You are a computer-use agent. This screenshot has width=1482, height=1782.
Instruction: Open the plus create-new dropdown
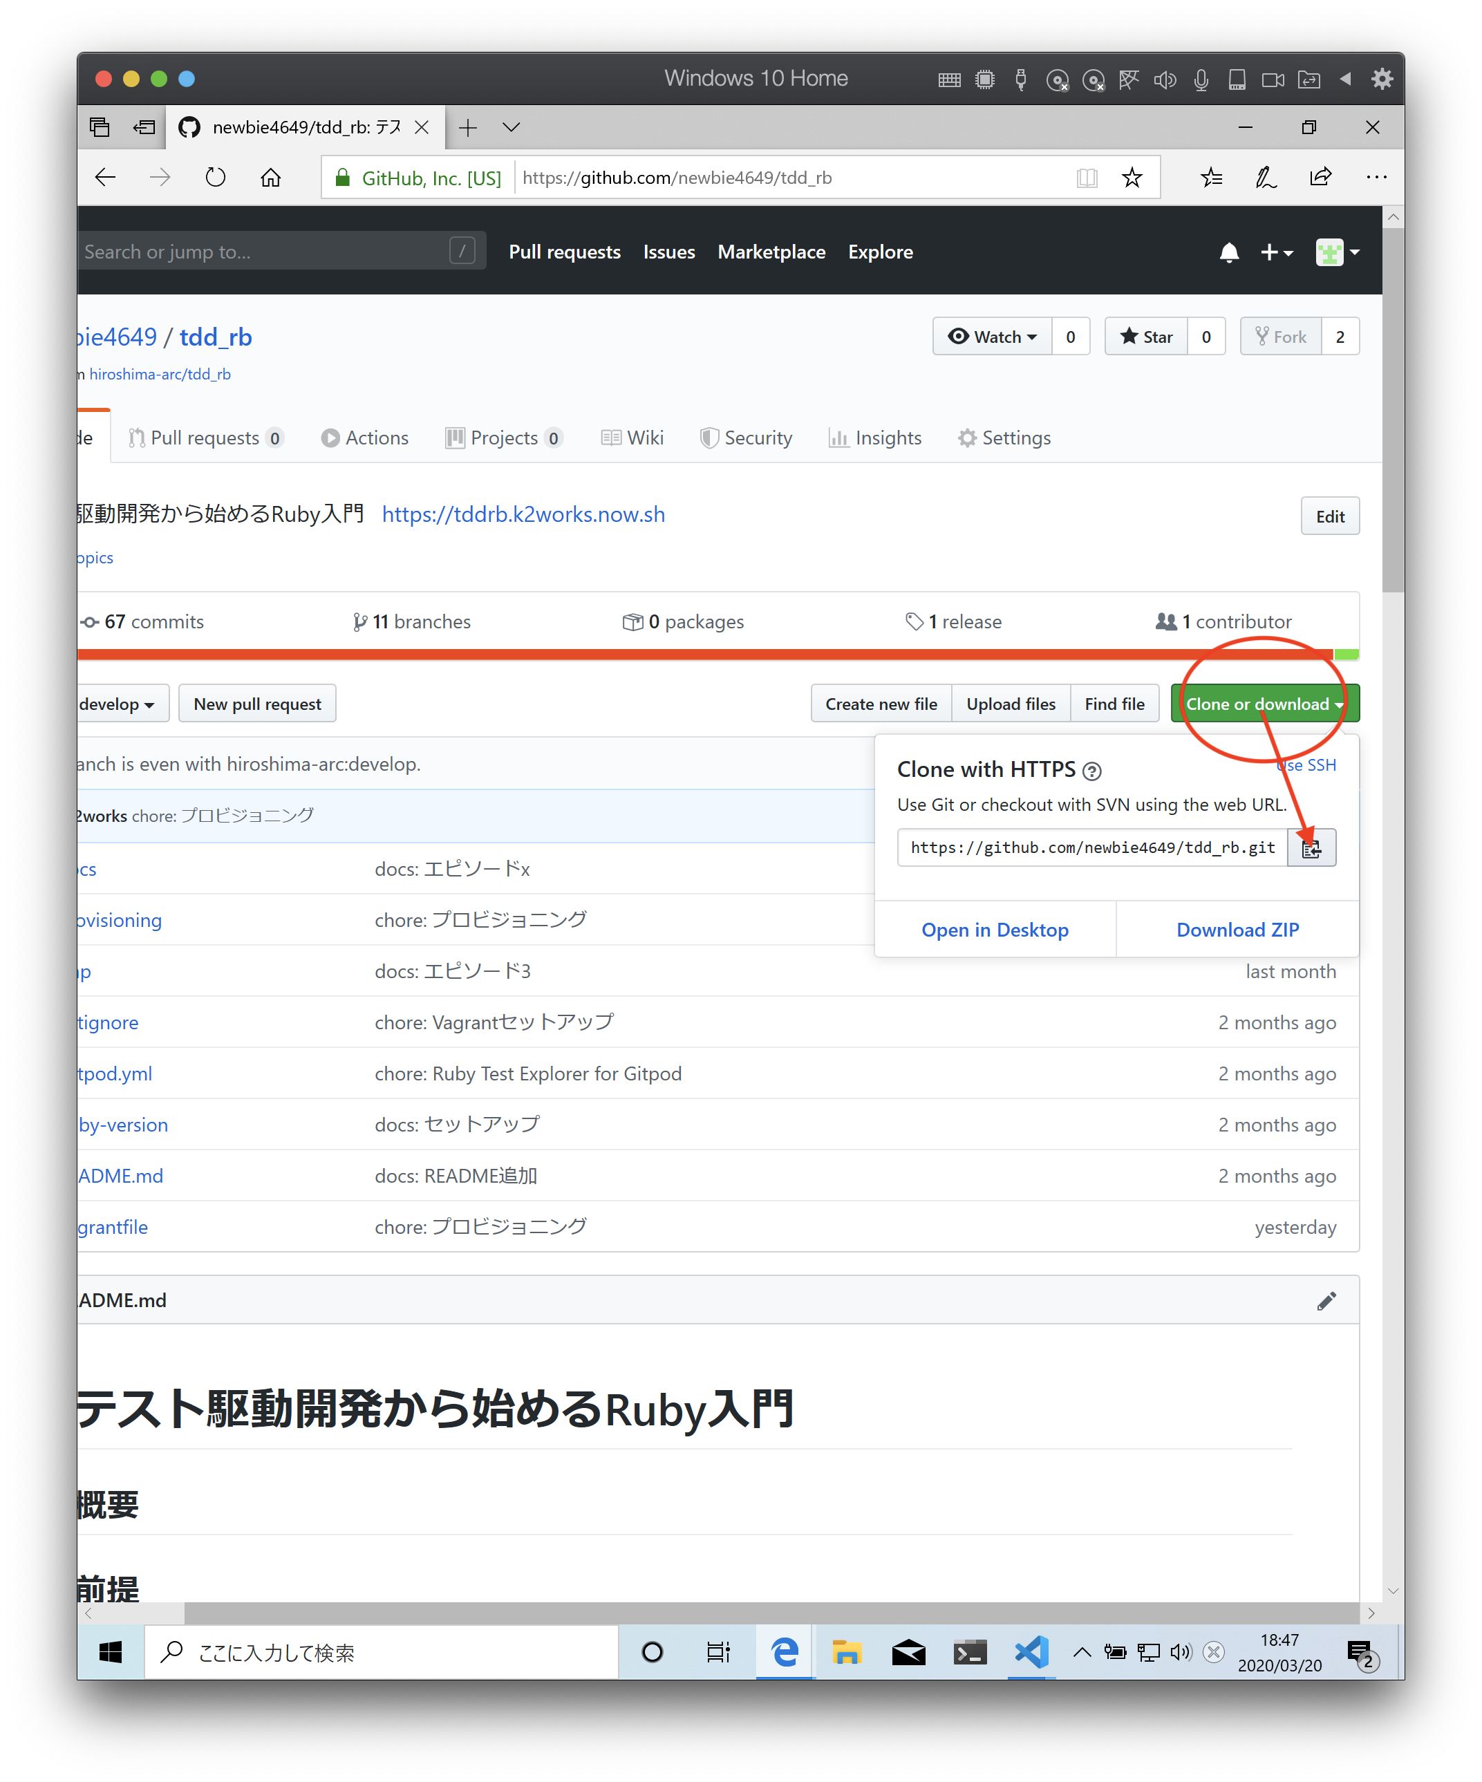tap(1276, 252)
